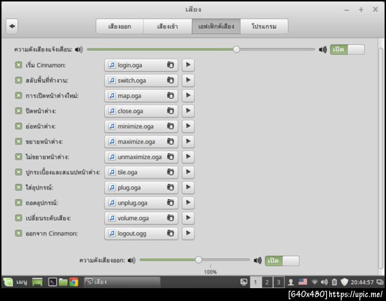
Task: Open the 'เมนู' Mint menu
Action: point(15,282)
